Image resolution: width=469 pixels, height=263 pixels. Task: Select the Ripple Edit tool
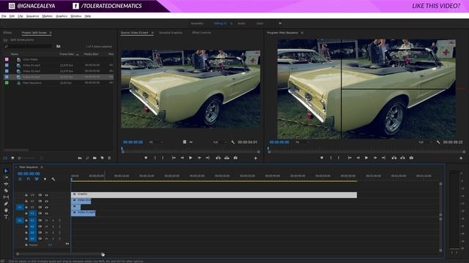pos(6,184)
